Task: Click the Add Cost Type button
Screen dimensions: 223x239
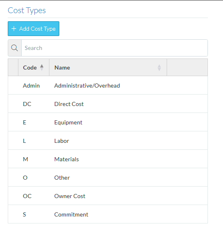Action: pyautogui.click(x=33, y=29)
